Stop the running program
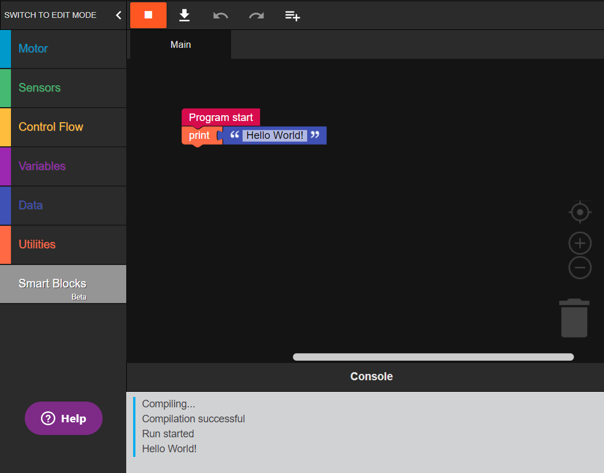Image resolution: width=604 pixels, height=473 pixels. pyautogui.click(x=148, y=15)
